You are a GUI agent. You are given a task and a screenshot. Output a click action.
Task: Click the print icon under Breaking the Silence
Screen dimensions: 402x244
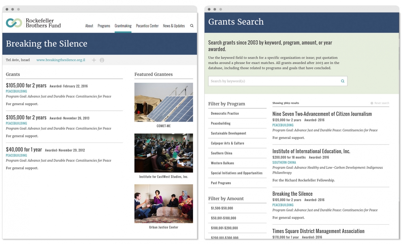click(102, 60)
